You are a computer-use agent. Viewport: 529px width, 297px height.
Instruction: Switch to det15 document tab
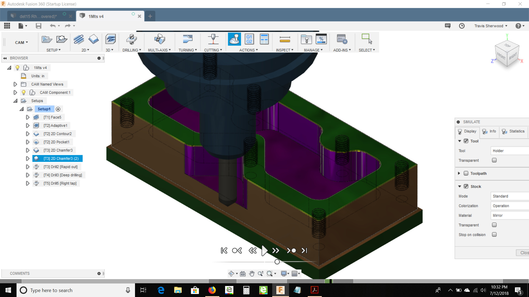coord(38,16)
